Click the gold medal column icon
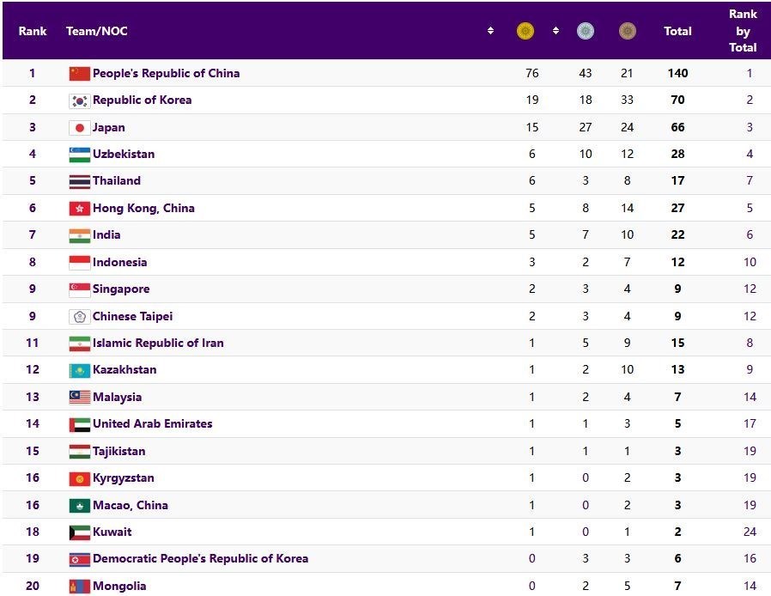 click(x=525, y=31)
